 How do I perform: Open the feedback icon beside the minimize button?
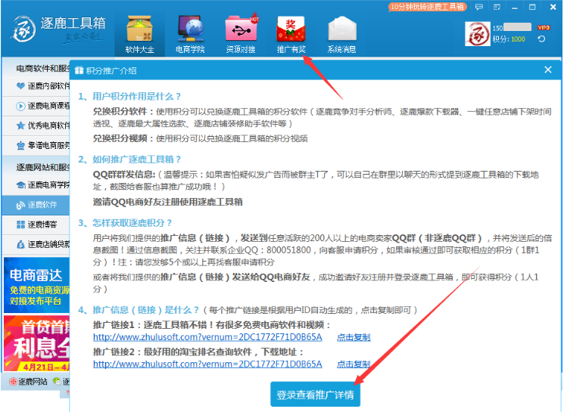pos(497,7)
